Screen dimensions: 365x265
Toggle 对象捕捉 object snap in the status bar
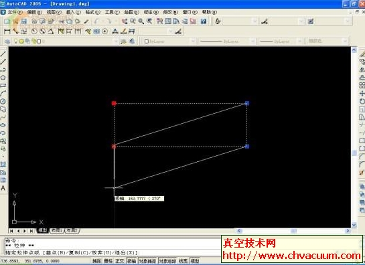tap(147, 261)
